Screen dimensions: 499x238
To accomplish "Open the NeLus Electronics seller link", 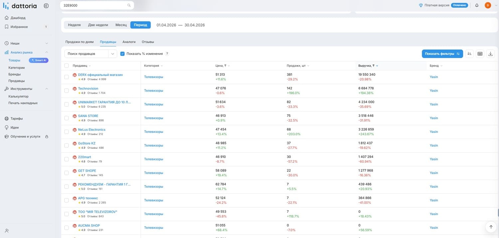I will [92, 130].
